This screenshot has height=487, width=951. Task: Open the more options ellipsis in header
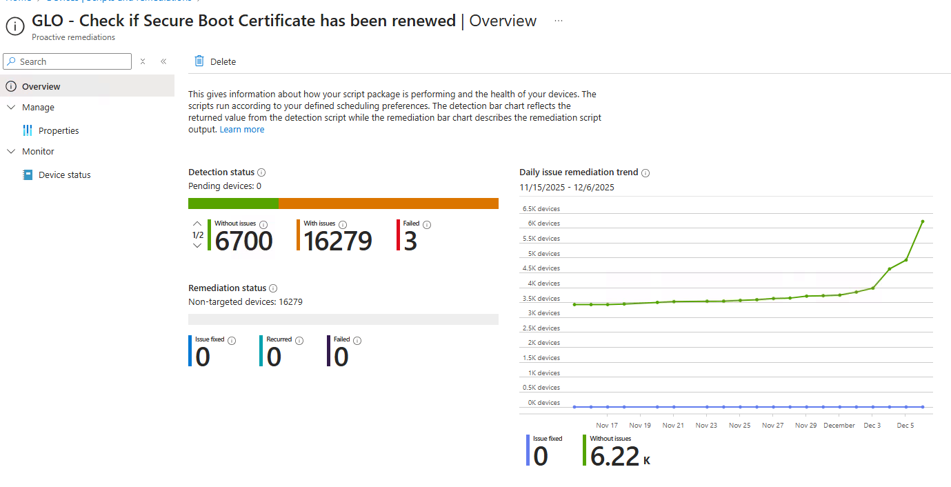559,21
